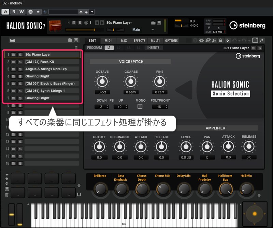Open the INSERTS page
The height and width of the screenshot is (228, 273).
(x=153, y=48)
